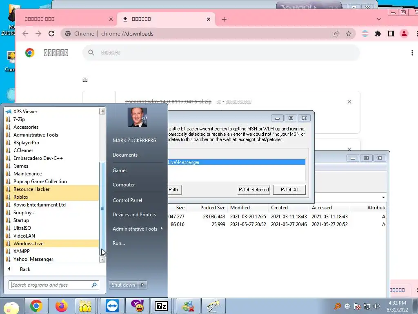Click the Patch All button

click(289, 190)
